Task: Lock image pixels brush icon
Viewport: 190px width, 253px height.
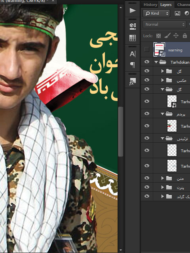Action: (167, 36)
